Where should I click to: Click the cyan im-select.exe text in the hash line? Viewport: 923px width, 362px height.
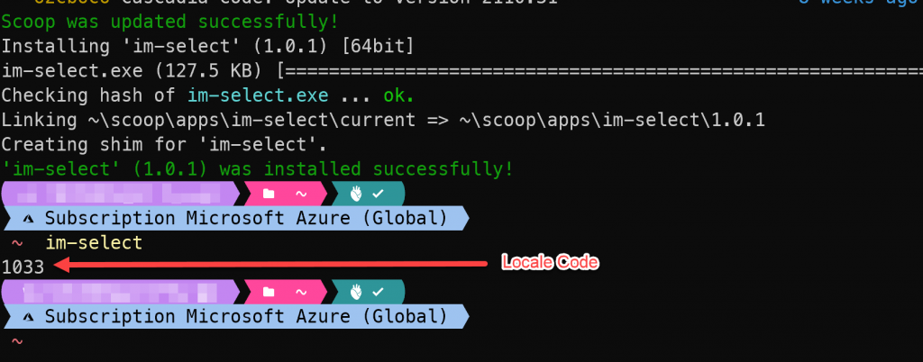tap(258, 95)
